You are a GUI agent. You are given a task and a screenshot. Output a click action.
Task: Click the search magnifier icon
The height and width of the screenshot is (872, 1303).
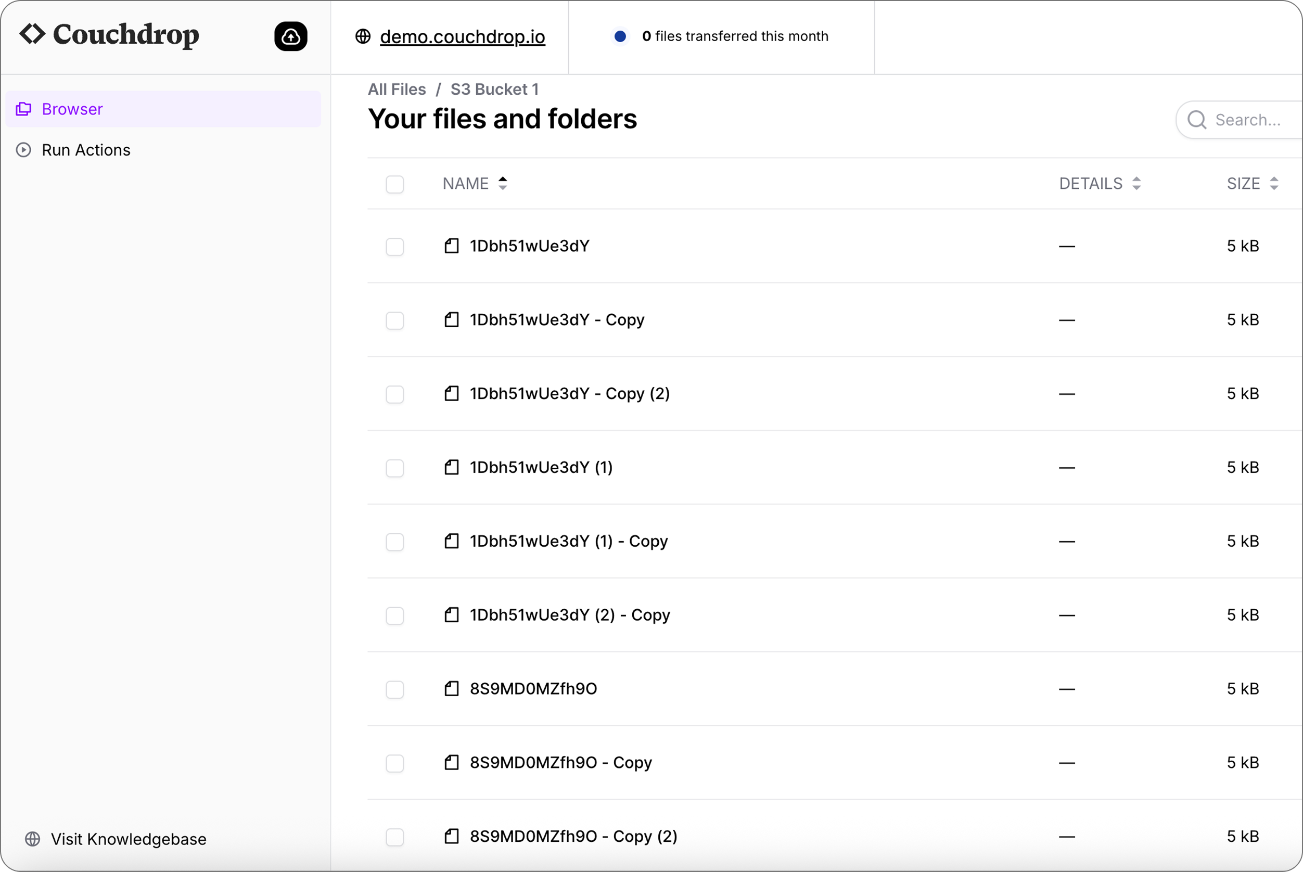[1196, 120]
